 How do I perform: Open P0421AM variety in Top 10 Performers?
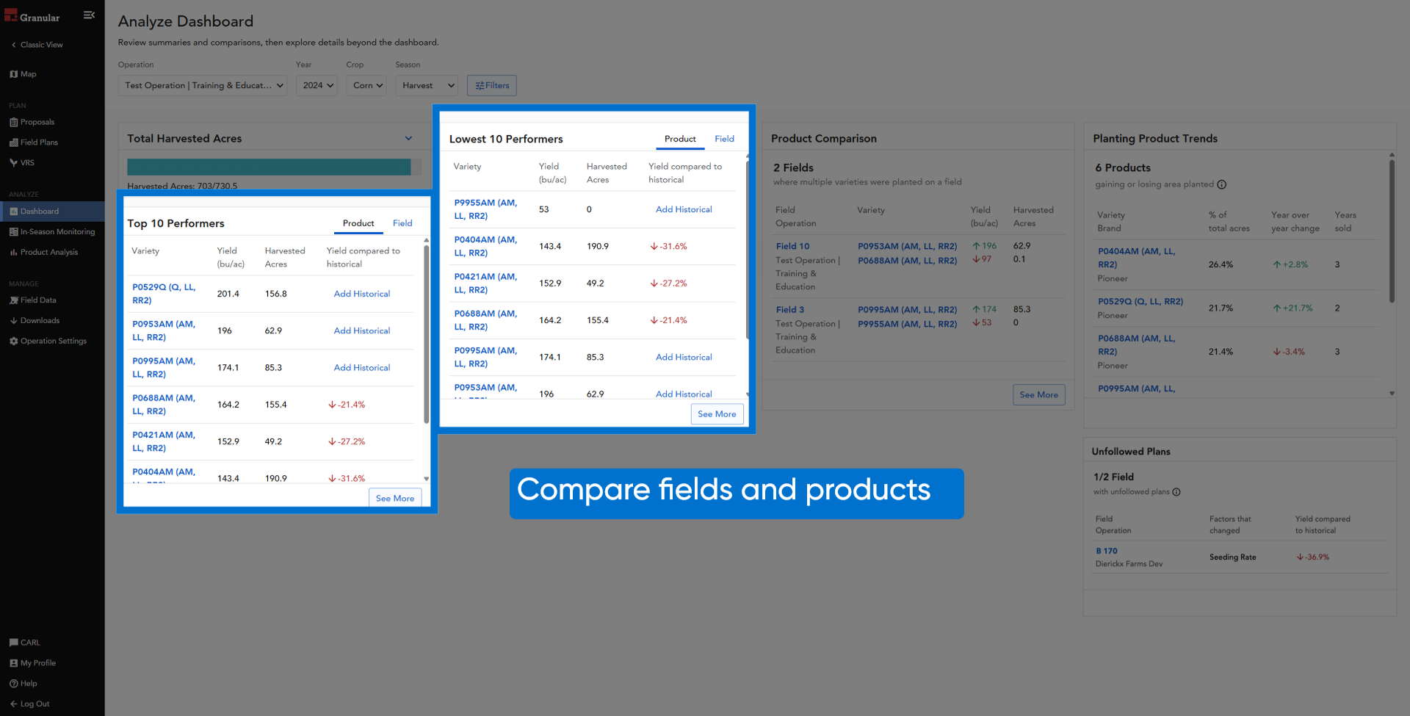[164, 441]
